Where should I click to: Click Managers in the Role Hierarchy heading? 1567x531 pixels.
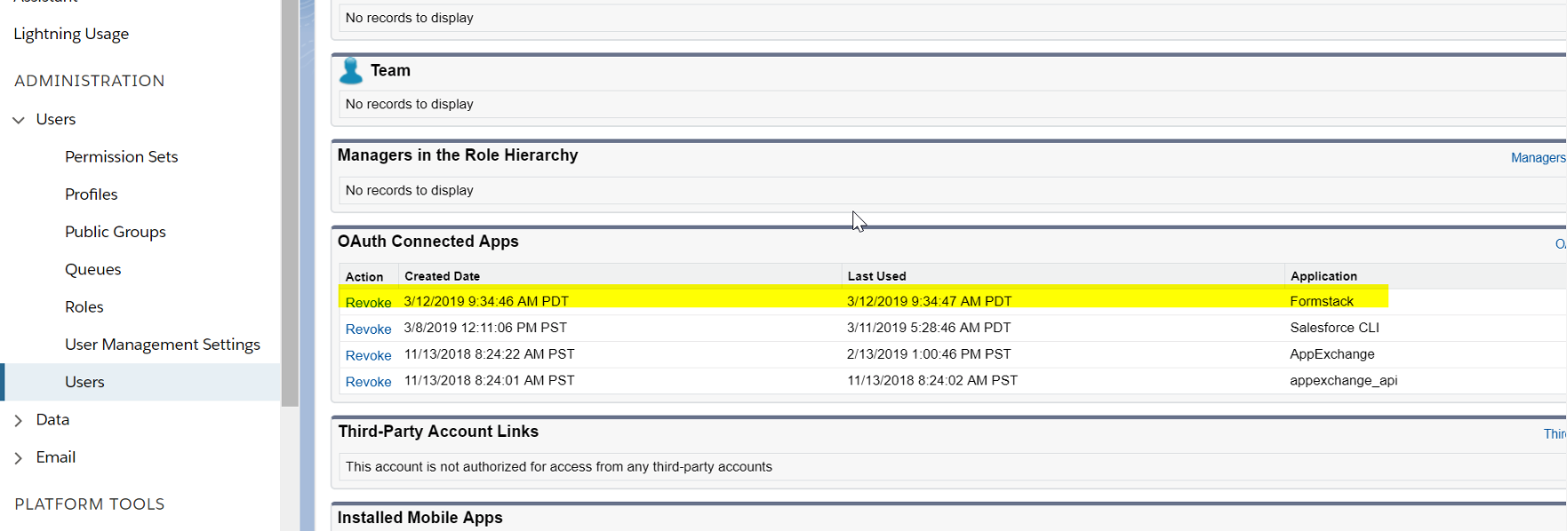[x=458, y=155]
